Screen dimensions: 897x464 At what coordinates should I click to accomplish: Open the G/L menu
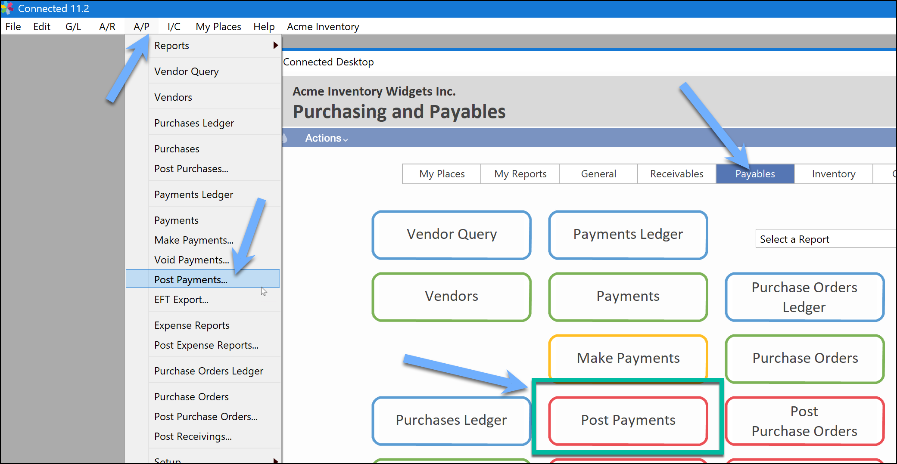pos(73,27)
